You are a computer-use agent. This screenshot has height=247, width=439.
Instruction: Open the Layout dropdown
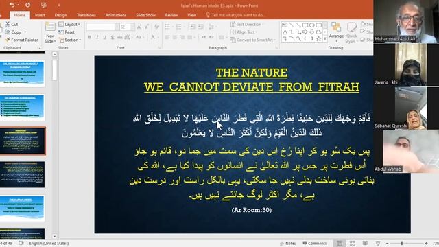tap(69, 25)
